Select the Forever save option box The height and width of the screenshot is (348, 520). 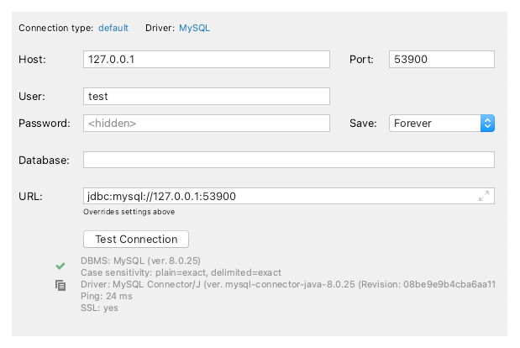[435, 124]
